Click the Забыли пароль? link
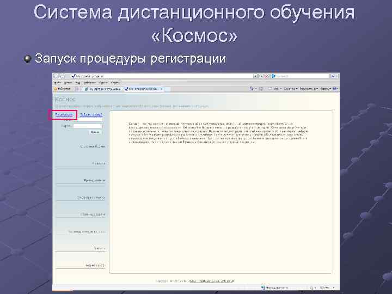Image resolution: width=392 pixels, height=294 pixels. pos(91,115)
